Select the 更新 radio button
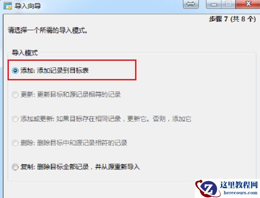 pyautogui.click(x=15, y=95)
